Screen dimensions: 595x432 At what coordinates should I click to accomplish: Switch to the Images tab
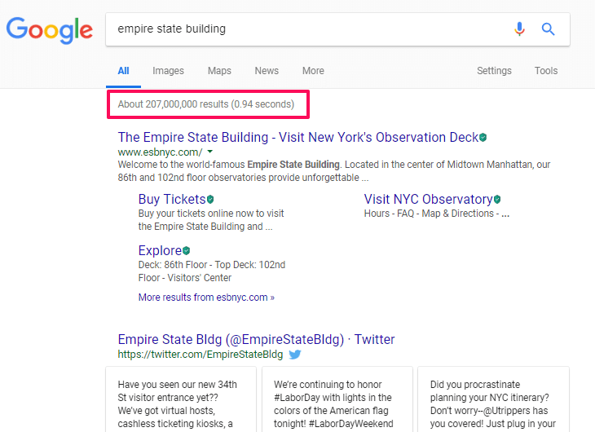pos(168,71)
